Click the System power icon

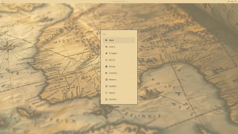point(106,99)
